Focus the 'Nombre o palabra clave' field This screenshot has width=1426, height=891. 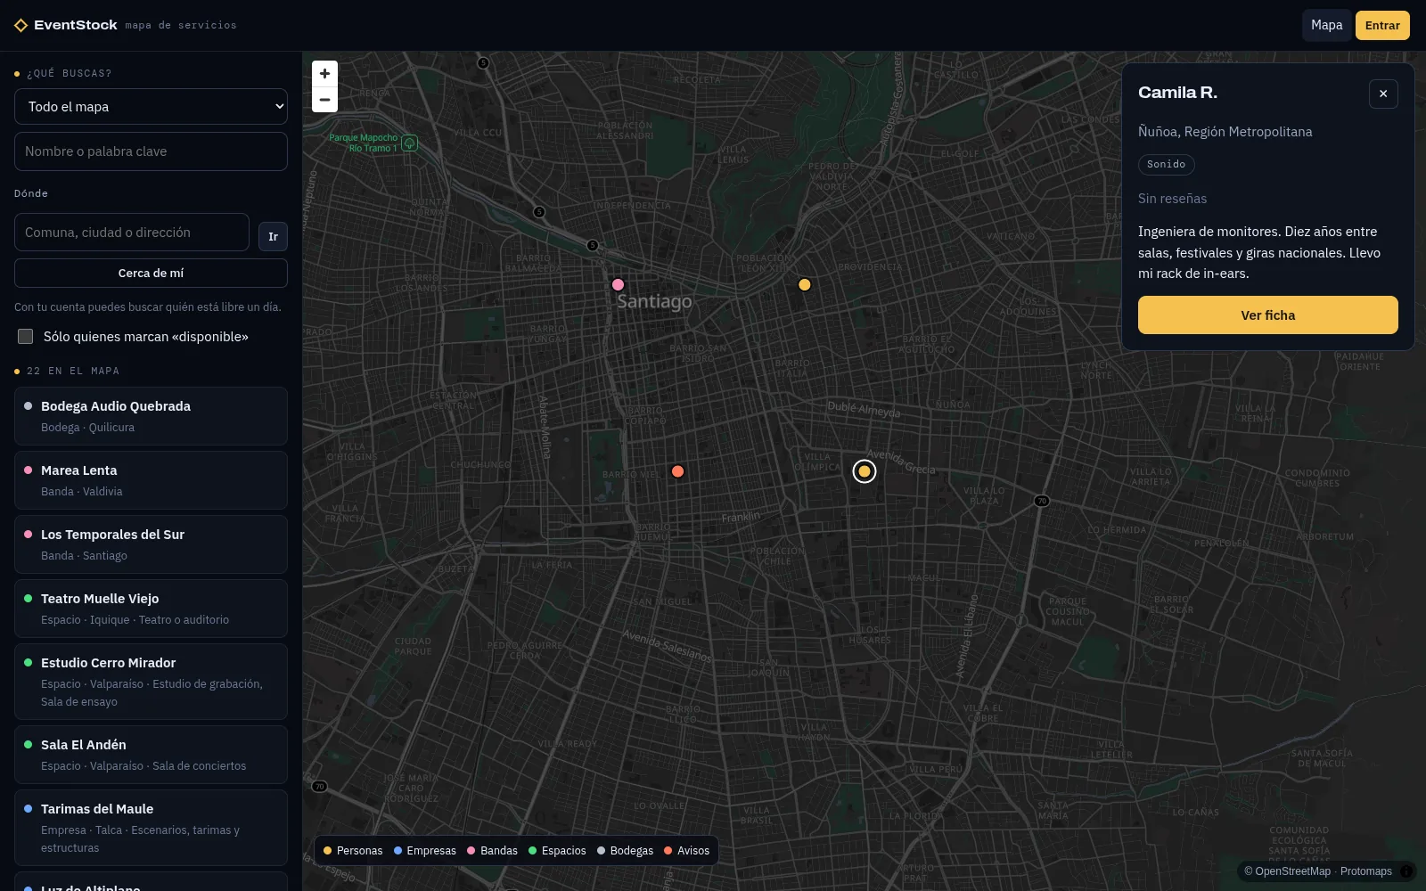(151, 151)
